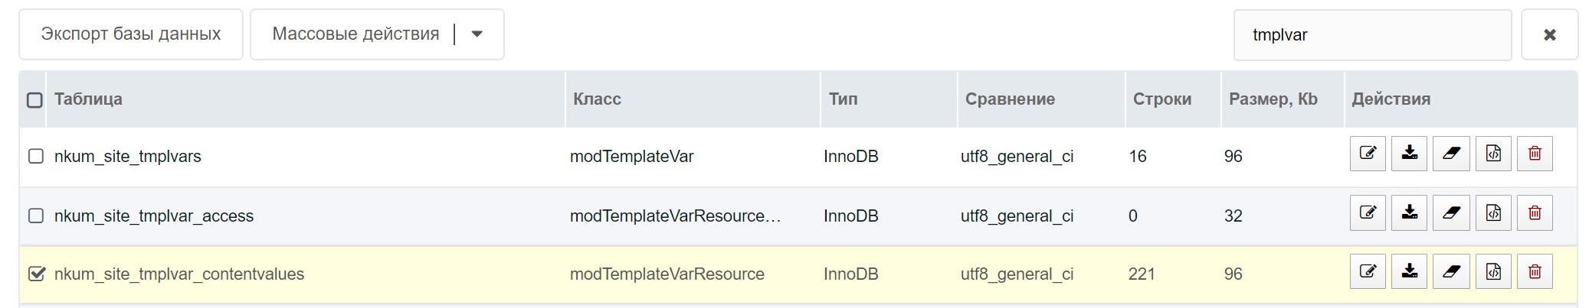This screenshot has height=308, width=1589.
Task: Truncate nkum_site_tmplvars with the eraser icon
Action: (x=1451, y=154)
